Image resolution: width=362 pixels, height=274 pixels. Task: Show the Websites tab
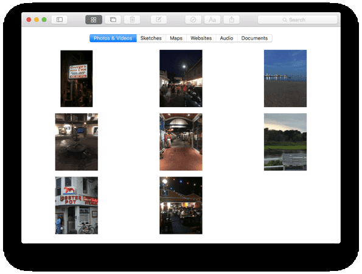coord(201,38)
